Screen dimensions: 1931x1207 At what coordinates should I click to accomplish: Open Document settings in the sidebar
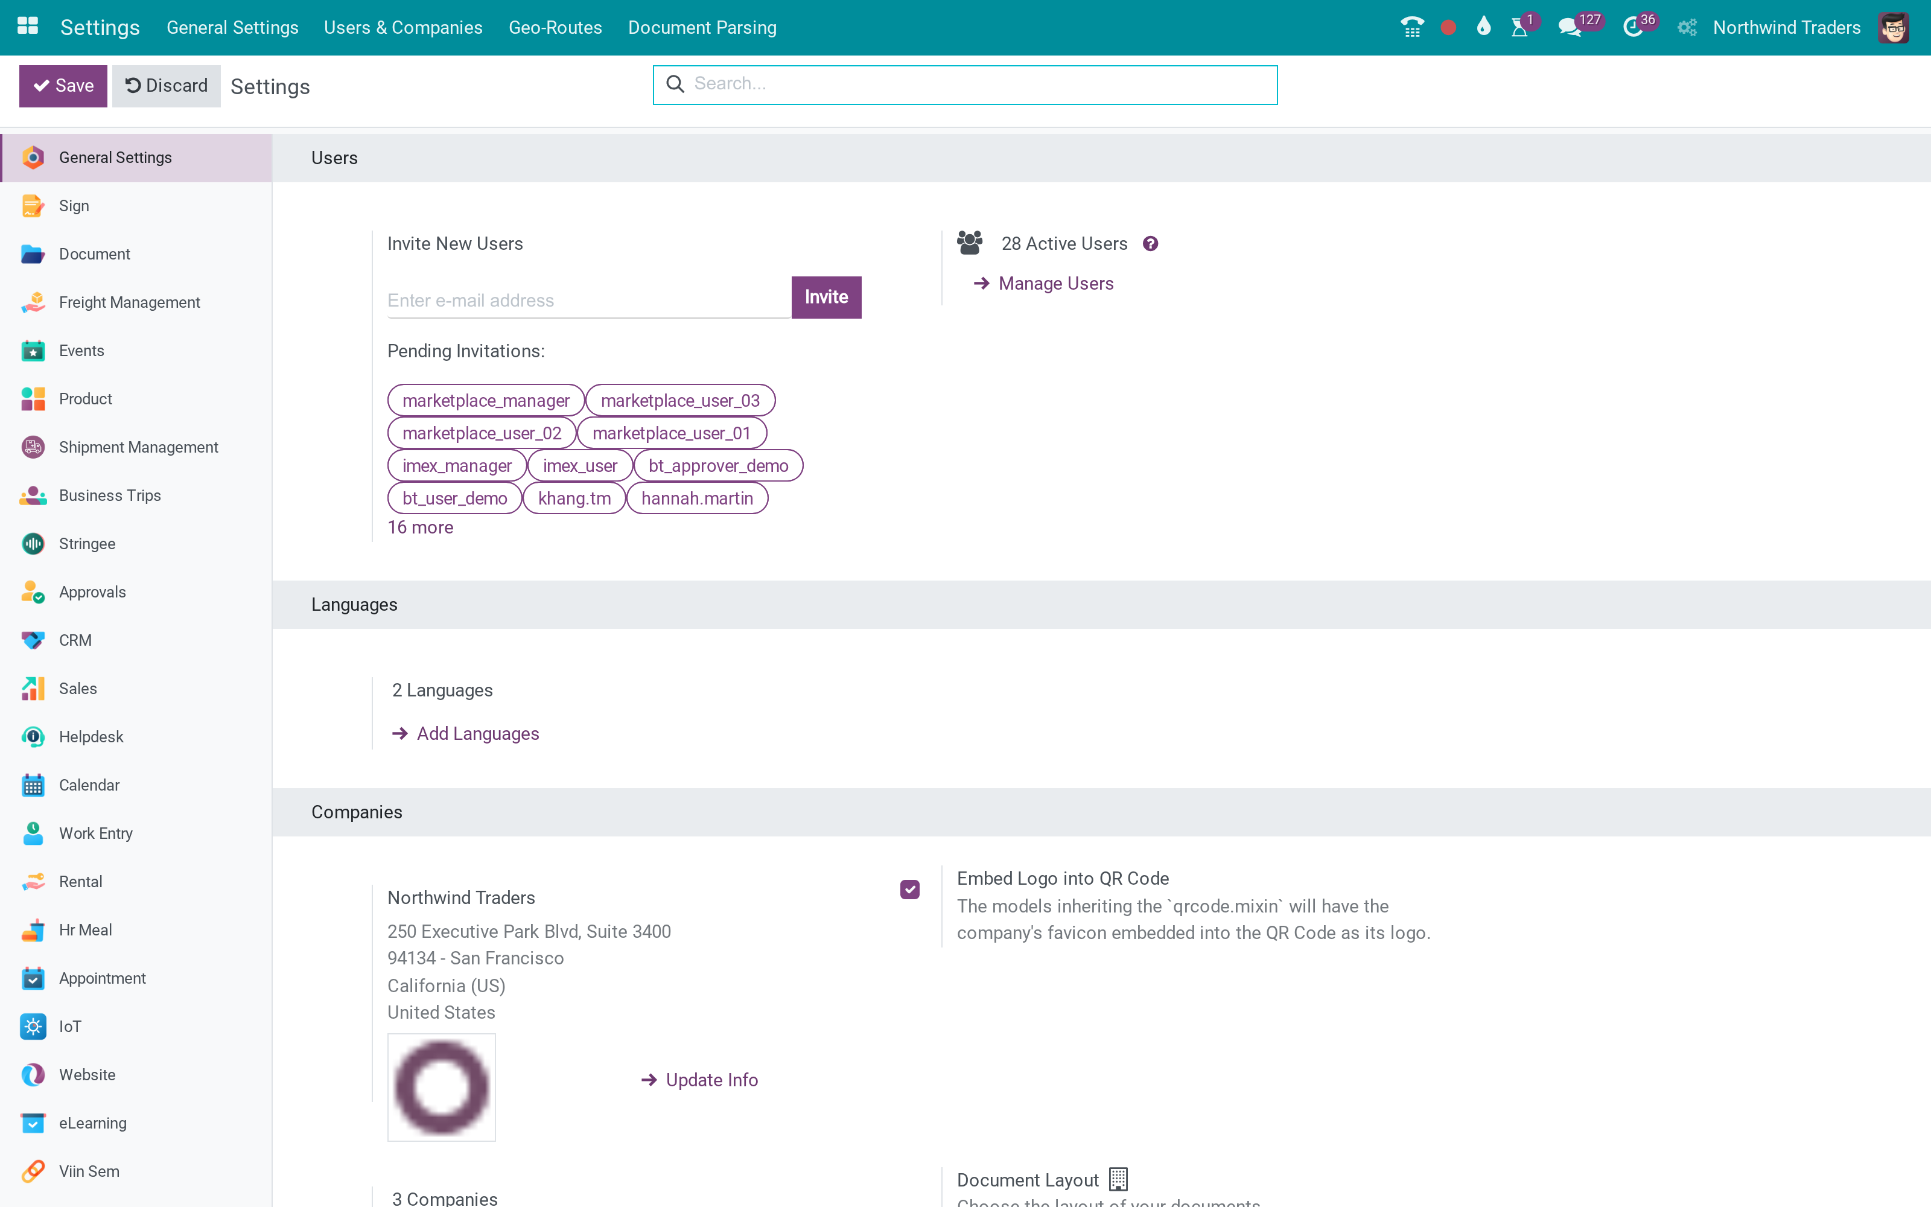pyautogui.click(x=136, y=254)
